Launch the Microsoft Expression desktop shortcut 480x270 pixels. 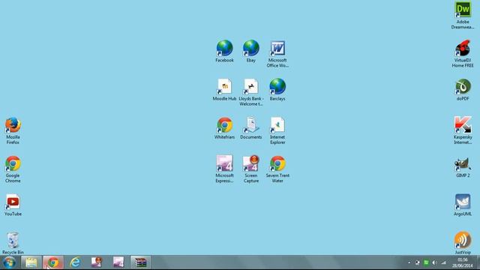click(x=224, y=169)
